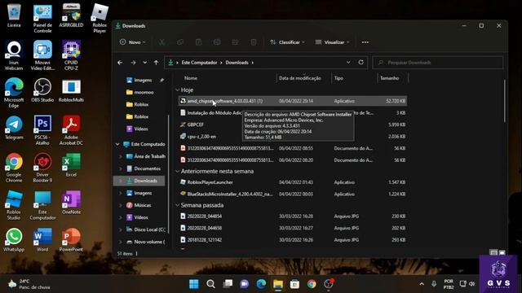Open Músicas in the navigation pane
The image size is (522, 293).
pyautogui.click(x=143, y=205)
